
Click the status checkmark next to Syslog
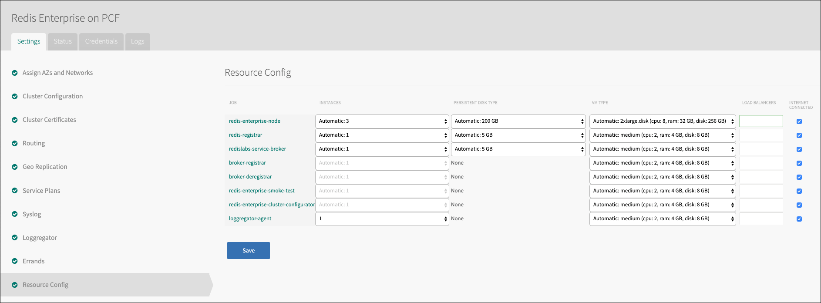(x=15, y=214)
